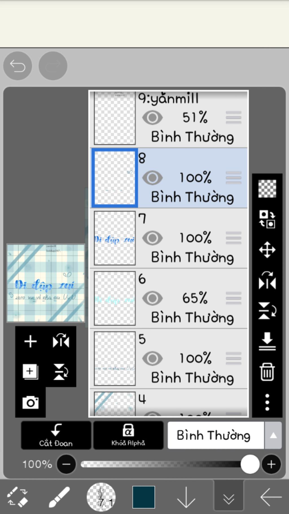
Task: Expand the blend mode arrow dropdown
Action: click(x=273, y=435)
